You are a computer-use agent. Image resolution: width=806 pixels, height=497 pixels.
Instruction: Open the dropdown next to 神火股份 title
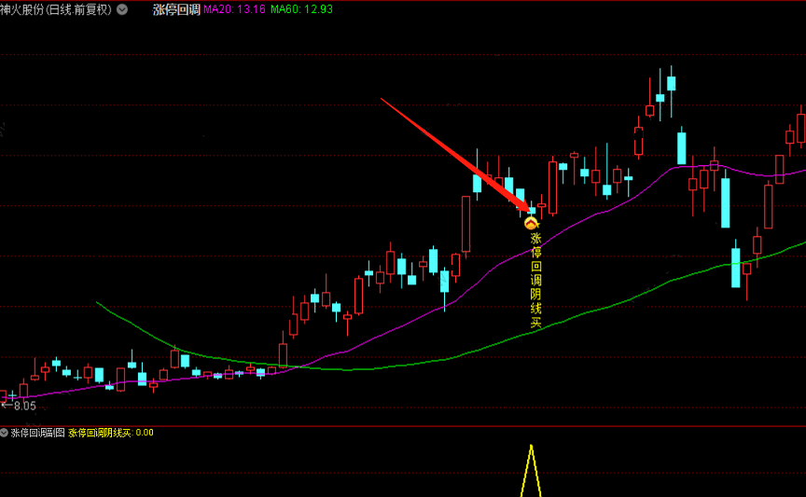[x=122, y=9]
